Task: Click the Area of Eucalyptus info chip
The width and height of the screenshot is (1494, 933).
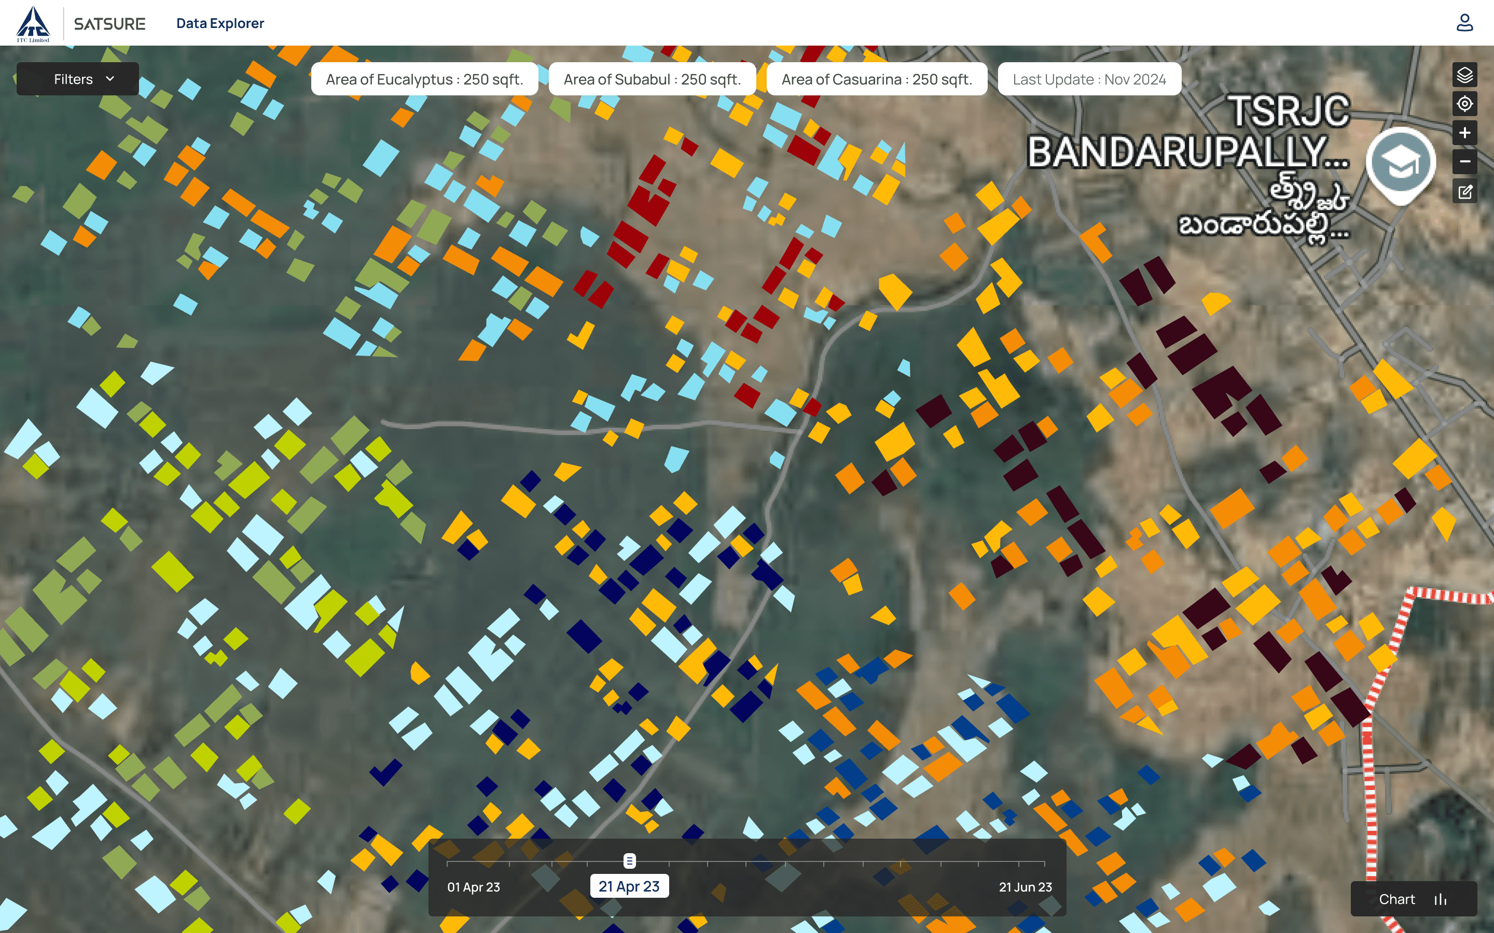Action: [424, 79]
